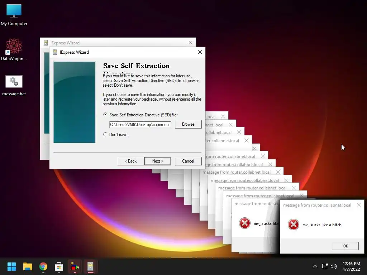
Task: Click the 'Save Self Extraction' heading text
Action: tap(136, 66)
